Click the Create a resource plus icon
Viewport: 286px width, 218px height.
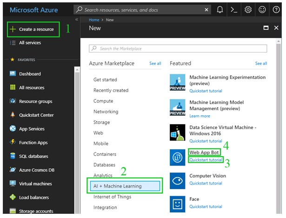coord(13,29)
